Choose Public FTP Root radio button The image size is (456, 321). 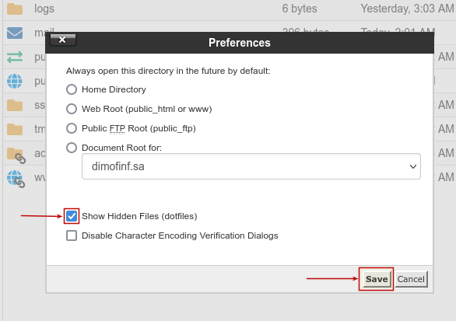click(x=72, y=128)
